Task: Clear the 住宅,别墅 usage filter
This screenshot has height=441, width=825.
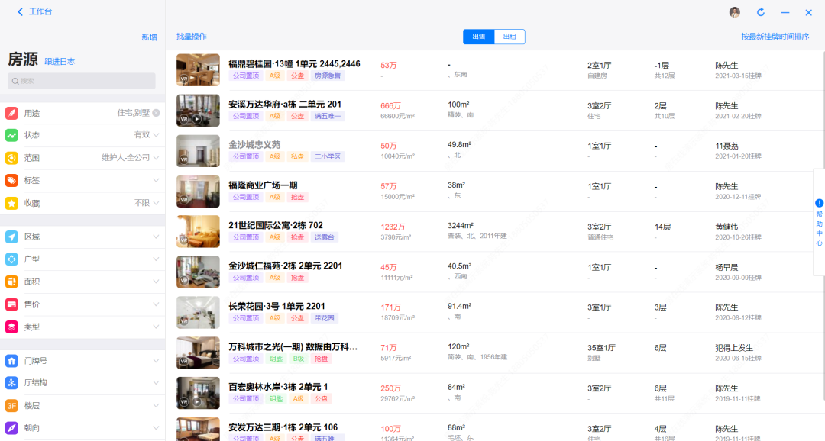Action: tap(157, 113)
